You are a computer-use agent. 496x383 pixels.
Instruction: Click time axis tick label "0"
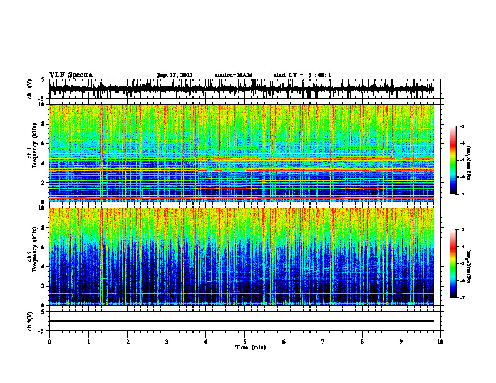49,342
